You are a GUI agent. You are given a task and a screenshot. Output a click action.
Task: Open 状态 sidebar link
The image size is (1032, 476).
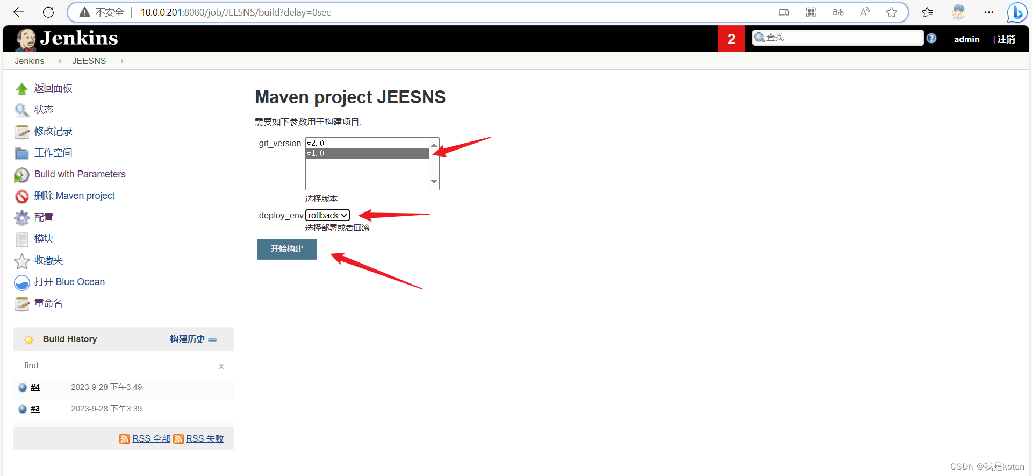click(x=44, y=110)
